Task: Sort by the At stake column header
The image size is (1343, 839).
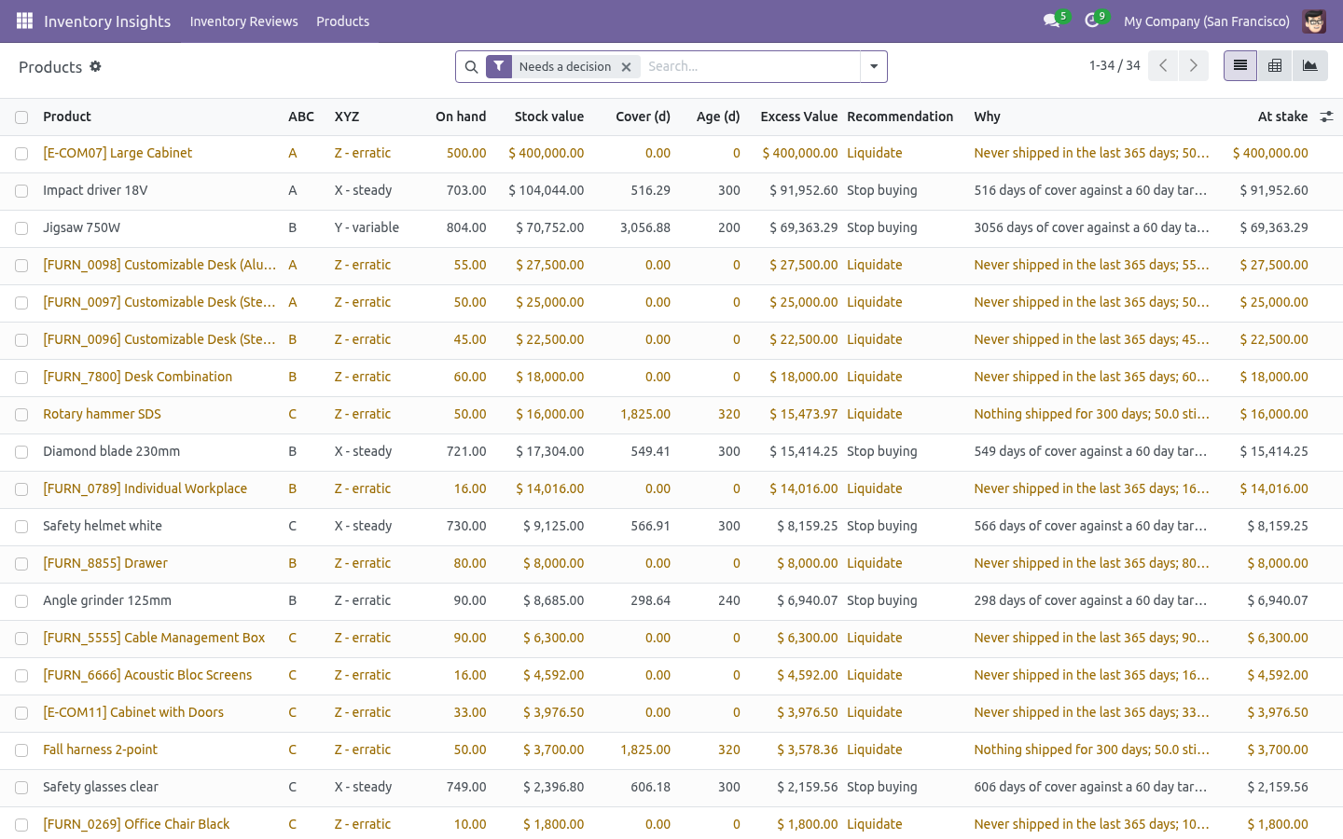Action: [x=1283, y=117]
